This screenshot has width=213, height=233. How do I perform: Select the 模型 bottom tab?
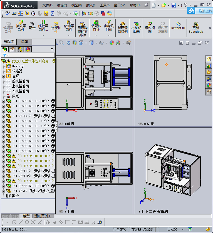pyautogui.click(x=26, y=216)
